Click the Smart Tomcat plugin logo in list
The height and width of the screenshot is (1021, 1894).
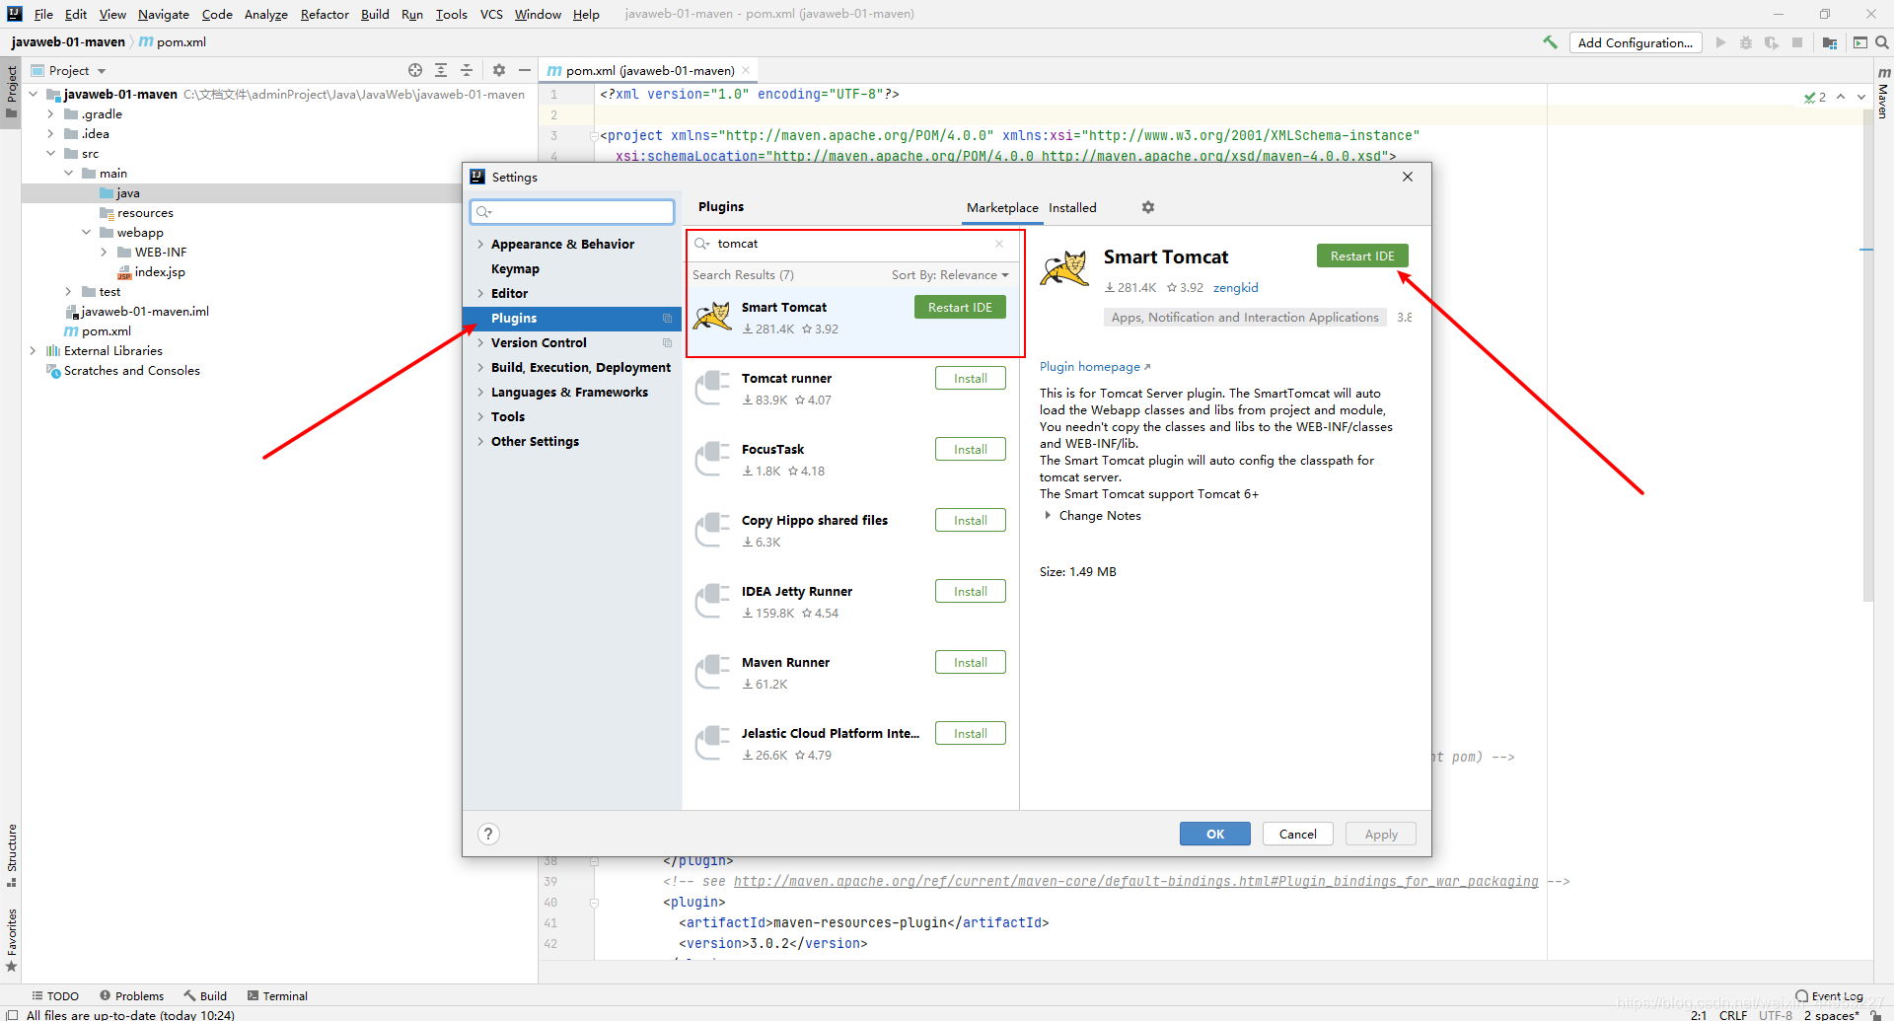click(712, 318)
